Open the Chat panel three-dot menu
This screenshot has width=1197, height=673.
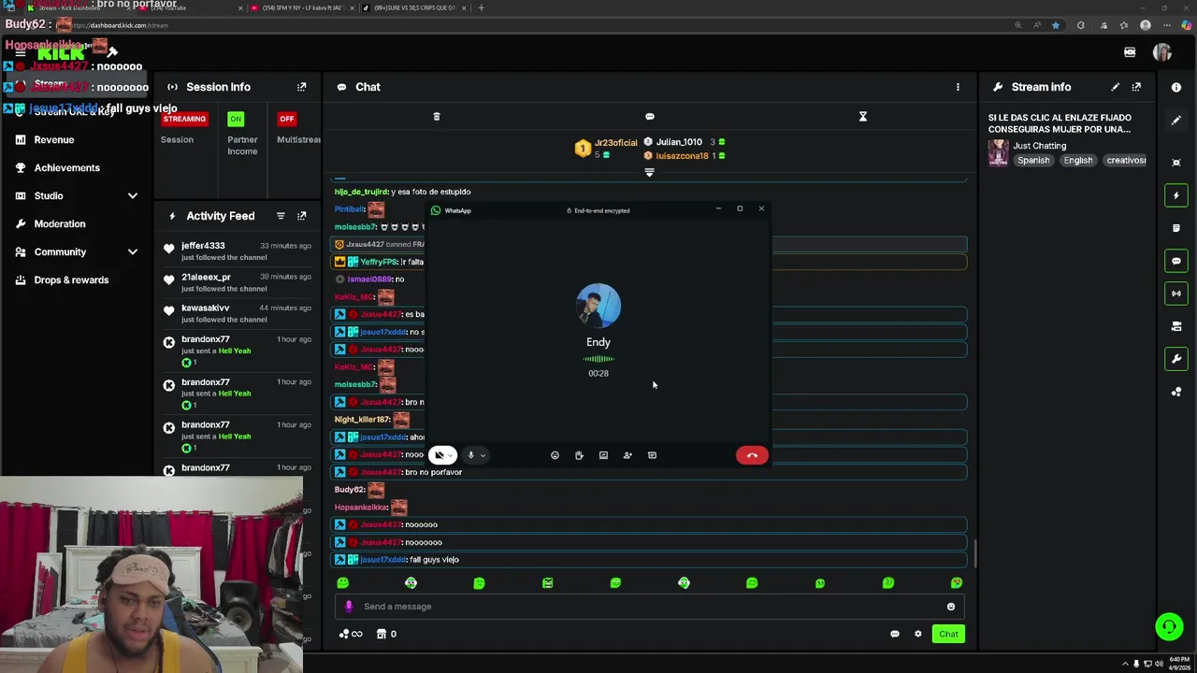coord(958,87)
